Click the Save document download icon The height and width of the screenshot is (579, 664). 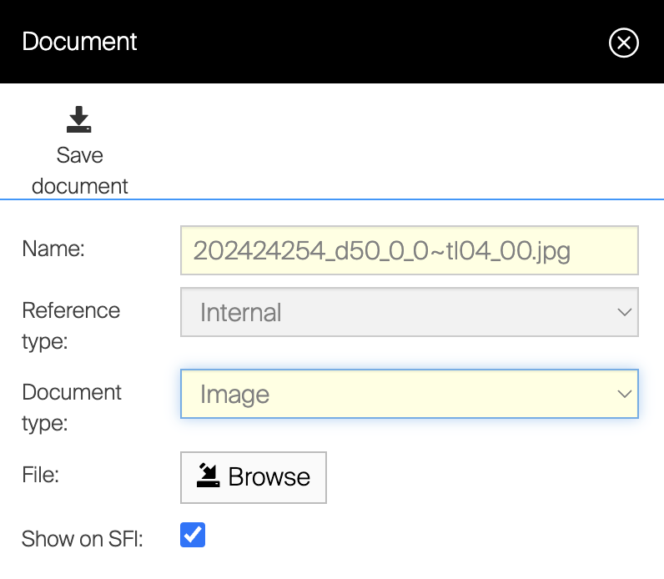click(x=79, y=120)
